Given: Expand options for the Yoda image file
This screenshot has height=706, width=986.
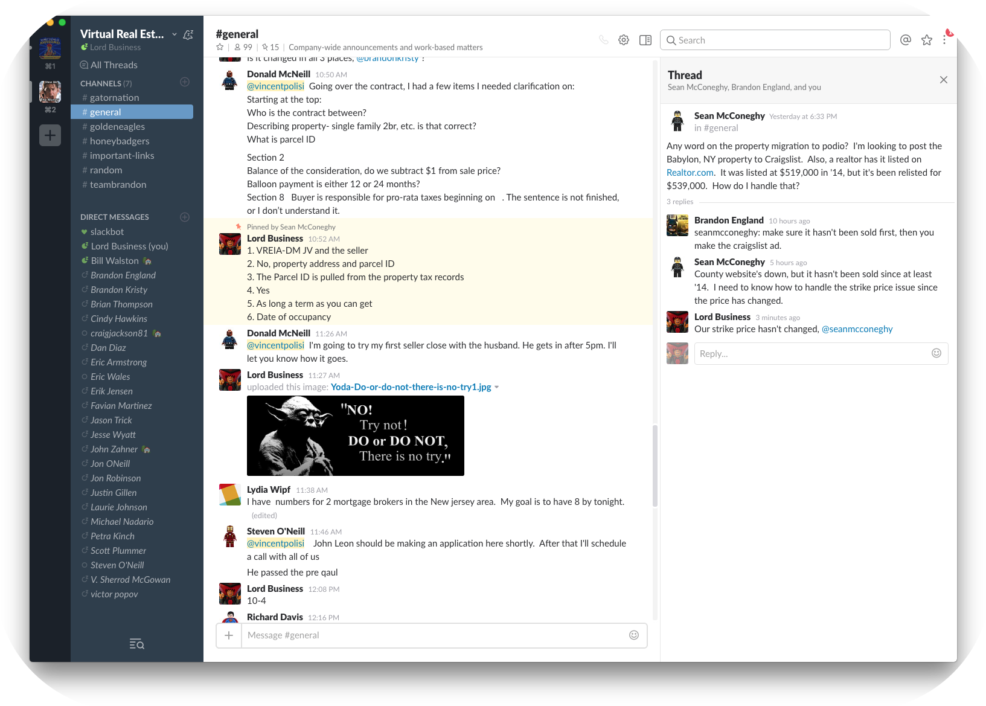Looking at the screenshot, I should (497, 387).
